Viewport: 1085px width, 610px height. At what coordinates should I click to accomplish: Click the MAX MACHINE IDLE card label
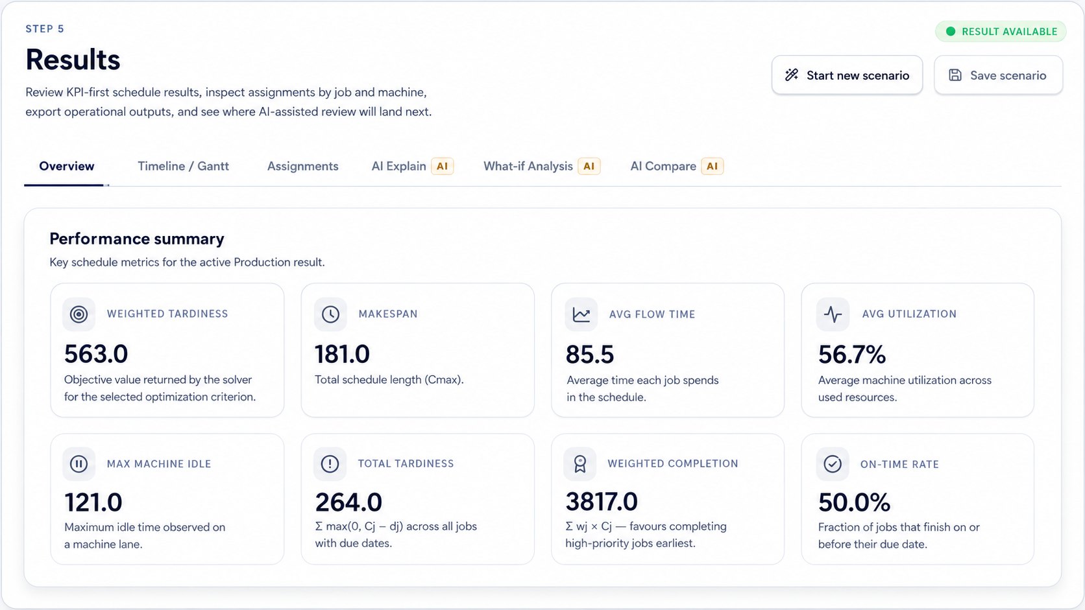tap(159, 464)
